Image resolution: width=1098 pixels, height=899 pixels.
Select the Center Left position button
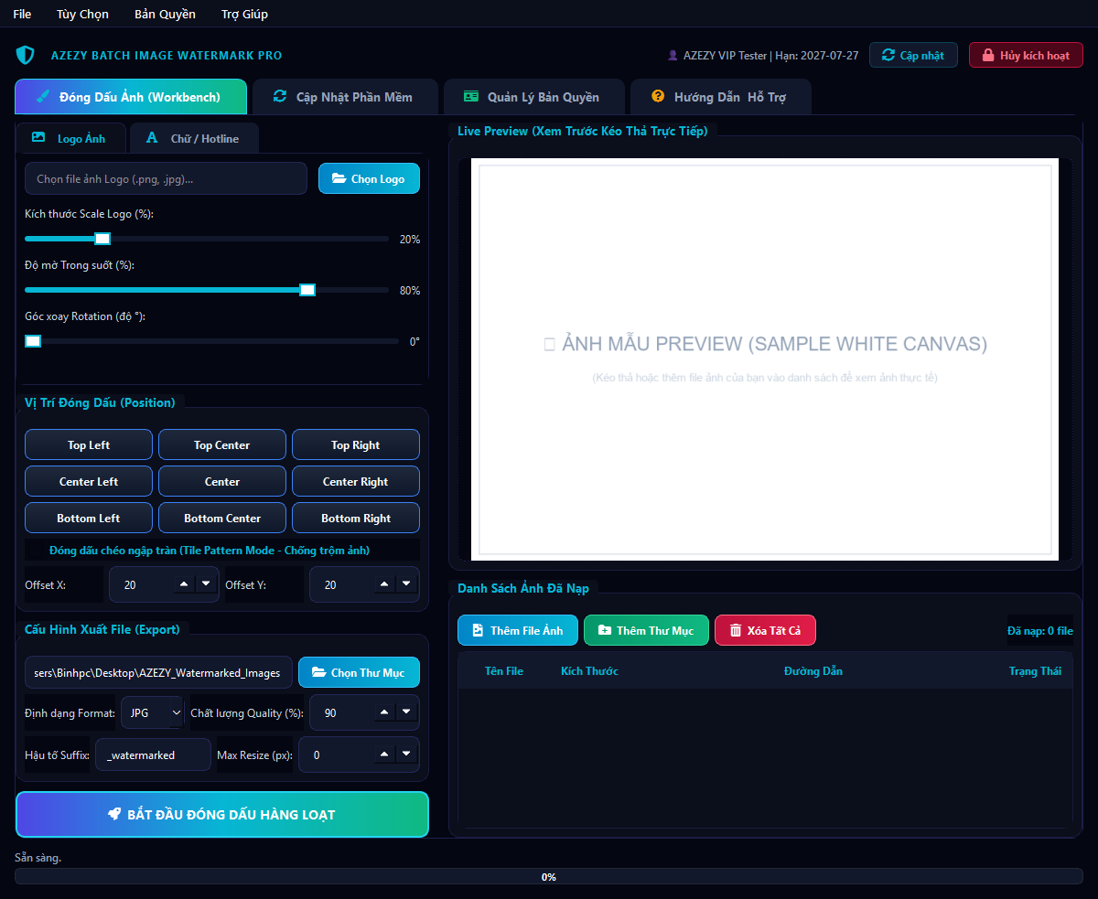pos(89,481)
